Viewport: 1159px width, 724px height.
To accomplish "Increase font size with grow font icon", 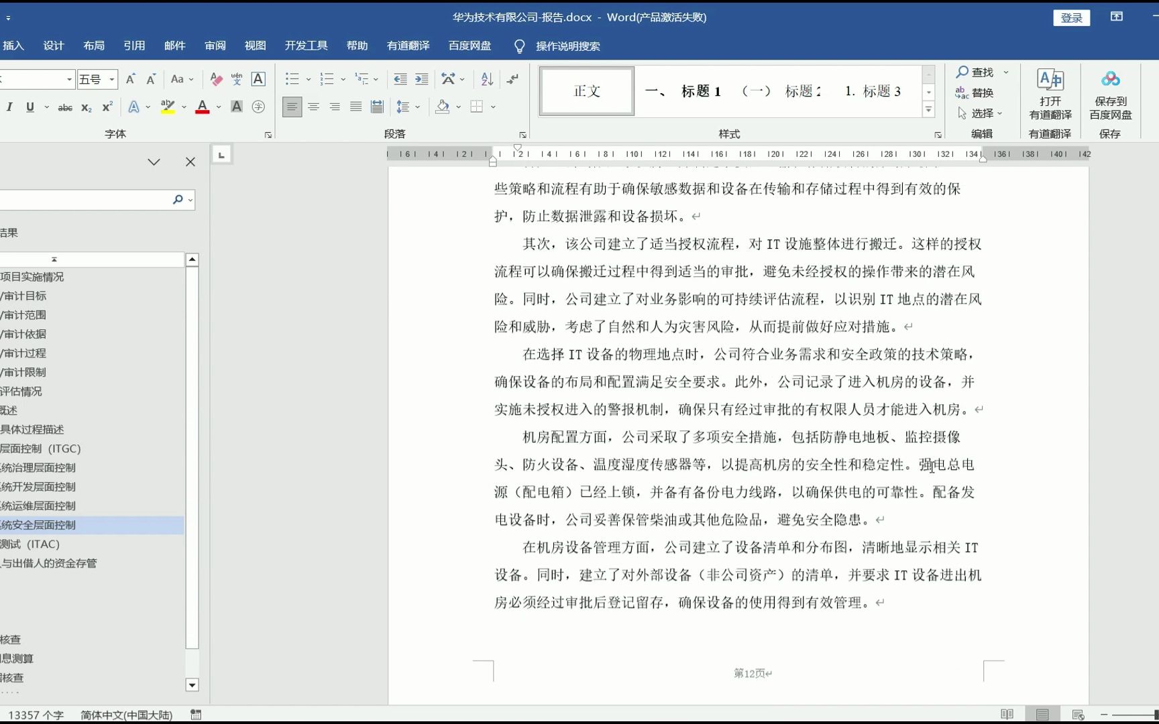I will (131, 79).
